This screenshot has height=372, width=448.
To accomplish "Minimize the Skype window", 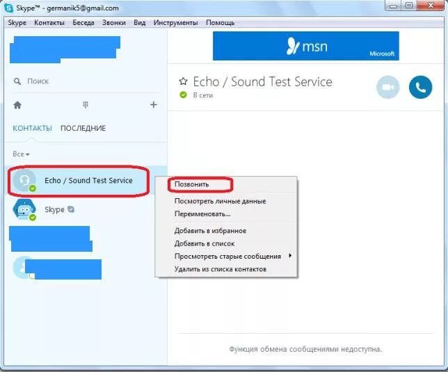I will coord(394,6).
